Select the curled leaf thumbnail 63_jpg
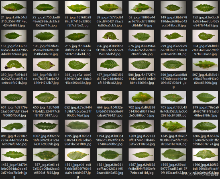The image size is (220, 179). coord(141,7)
